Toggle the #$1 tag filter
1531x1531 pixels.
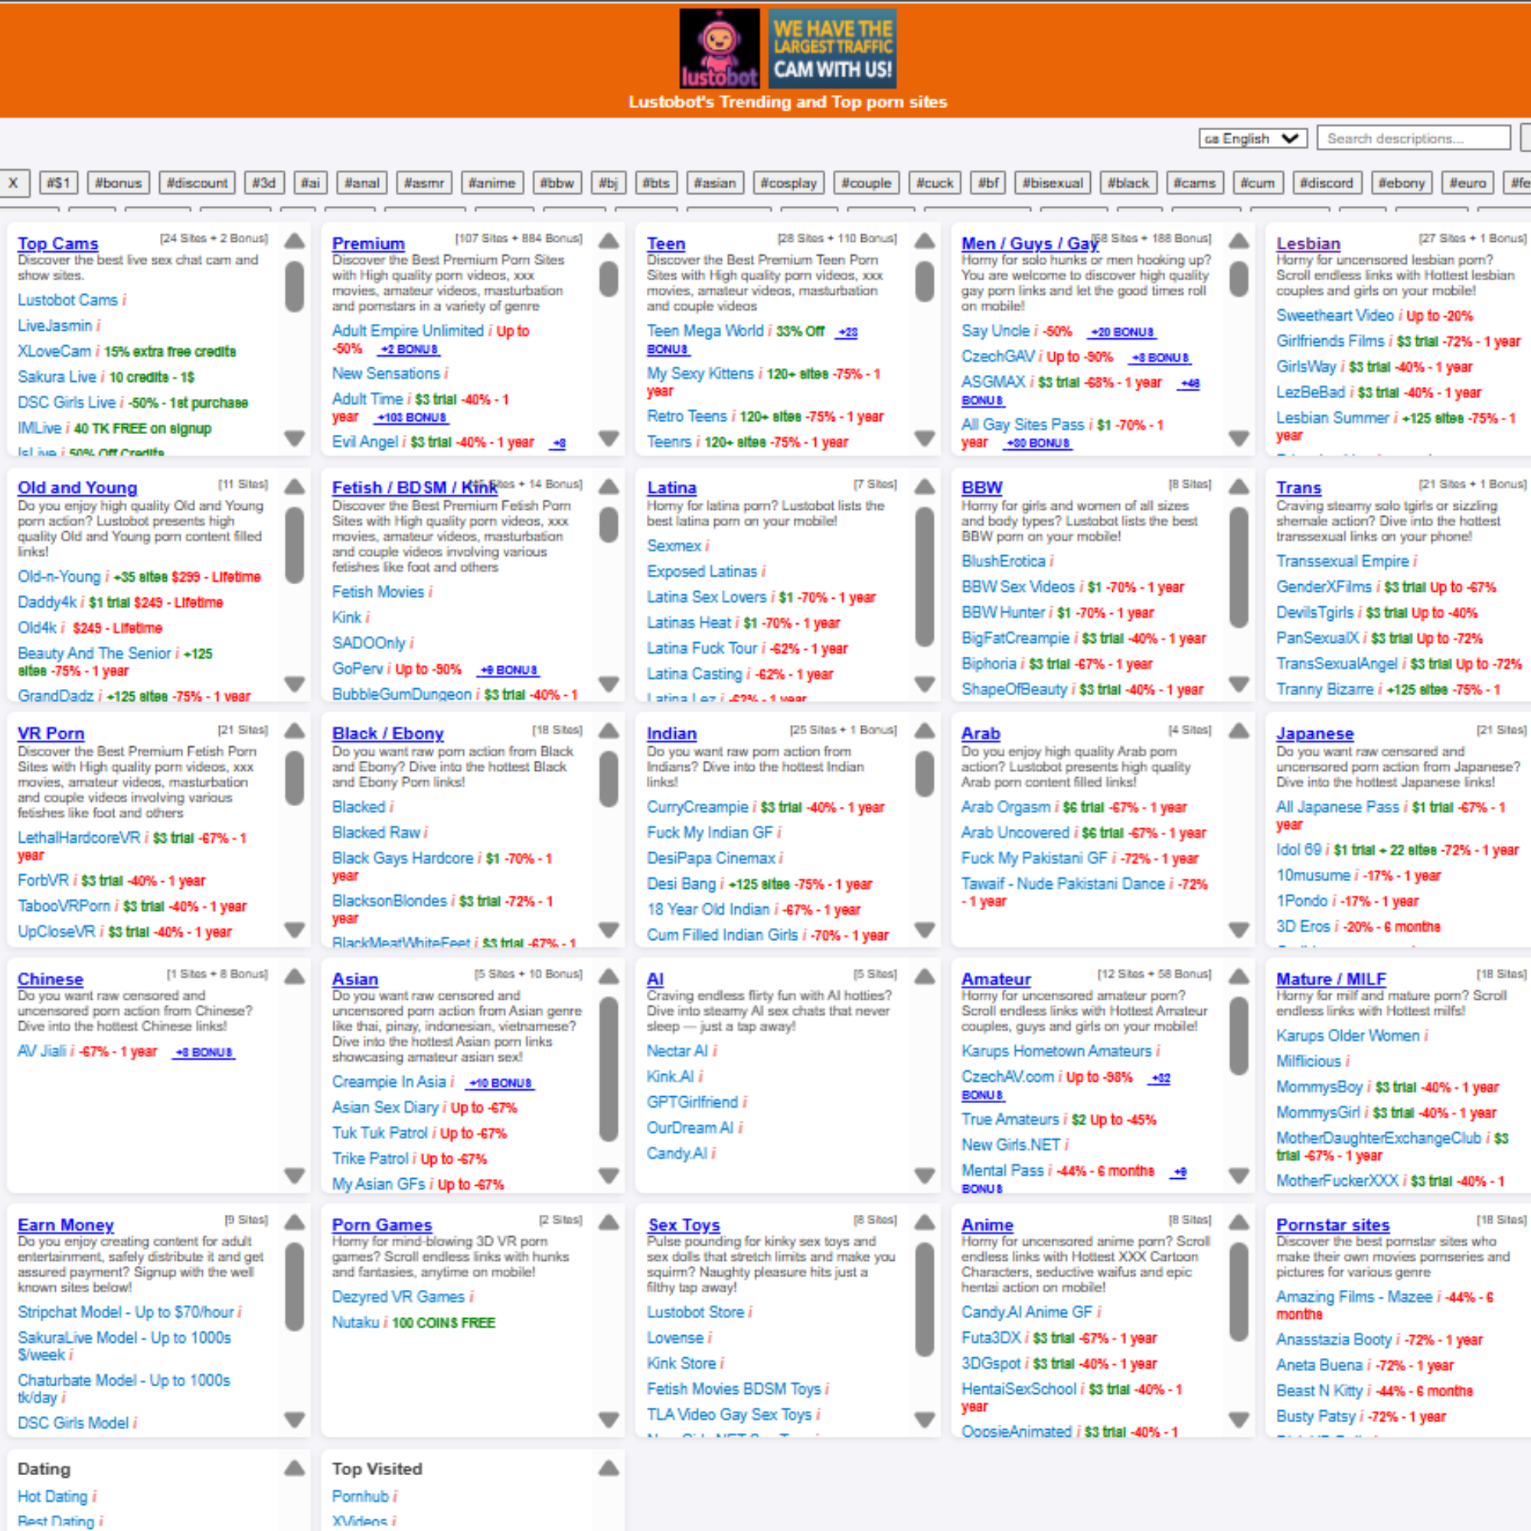(x=59, y=183)
